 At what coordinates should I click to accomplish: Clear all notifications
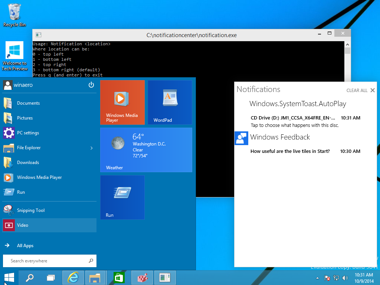(x=356, y=90)
